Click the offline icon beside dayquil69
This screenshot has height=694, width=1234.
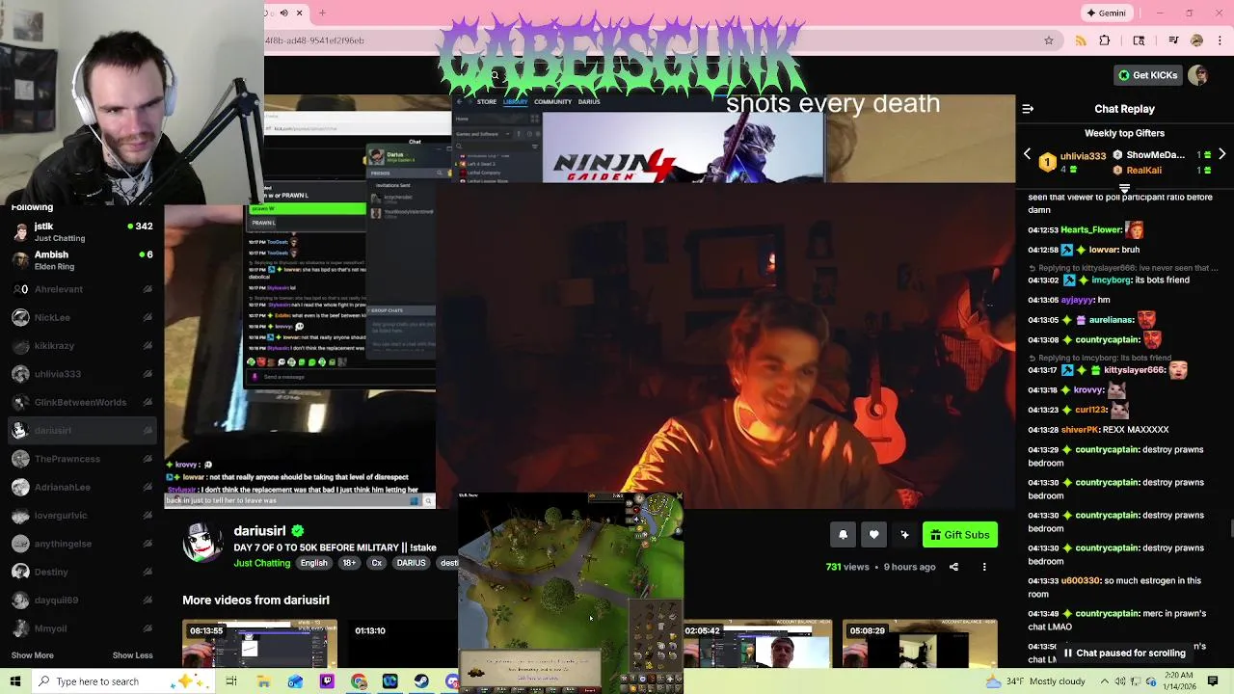[148, 600]
